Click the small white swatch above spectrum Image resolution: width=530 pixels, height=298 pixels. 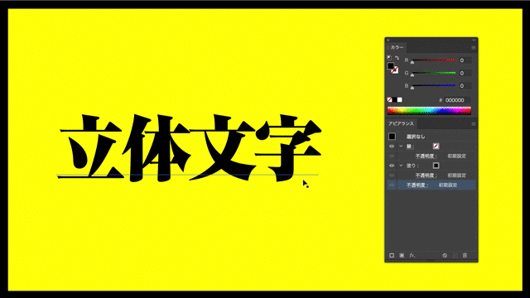(x=399, y=99)
